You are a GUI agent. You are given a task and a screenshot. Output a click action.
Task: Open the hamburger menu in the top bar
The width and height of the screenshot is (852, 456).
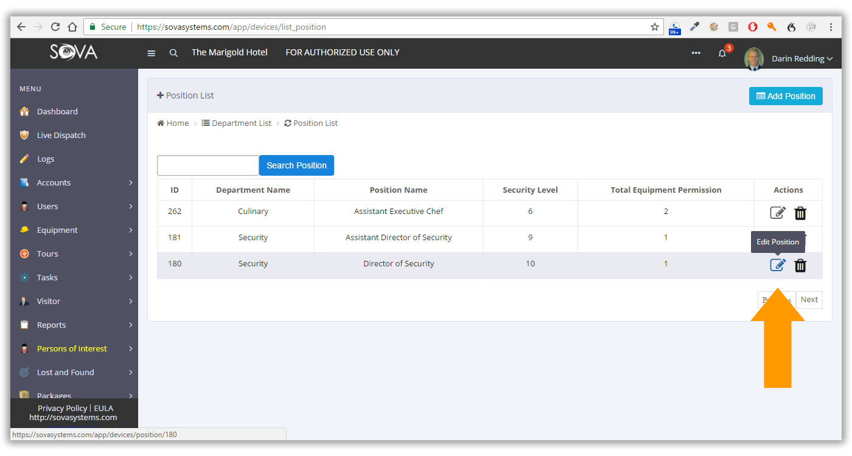[152, 53]
